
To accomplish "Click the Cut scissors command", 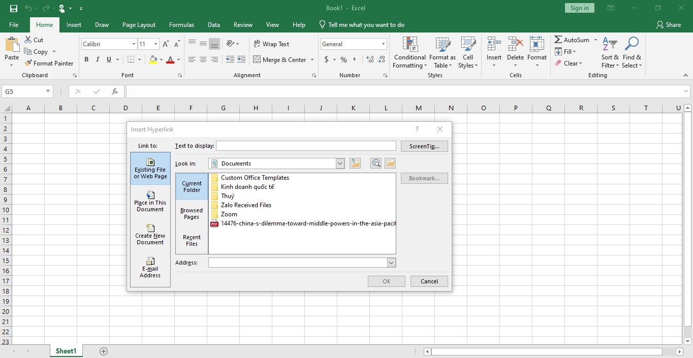I will pos(34,40).
